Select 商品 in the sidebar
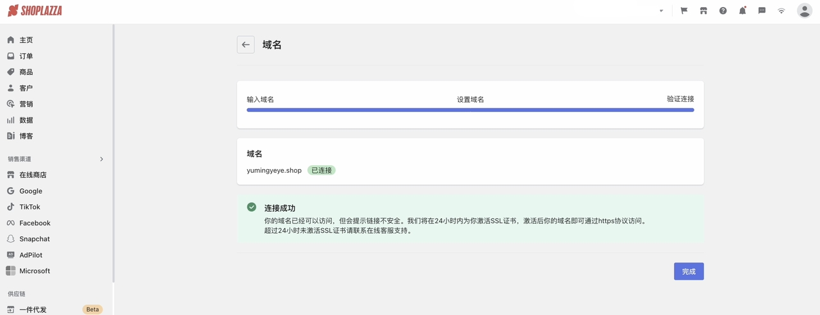This screenshot has width=820, height=315. 26,72
